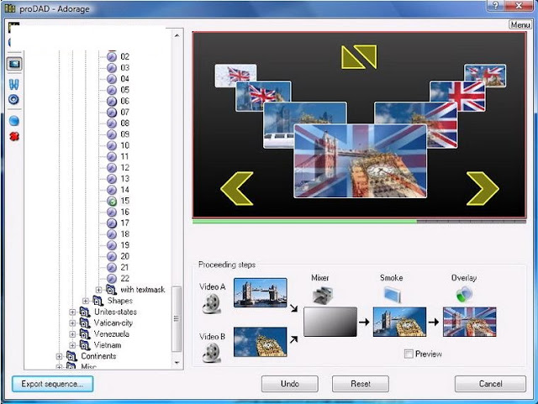Click the Continents folder label
Screen dimensions: 538x404
point(98,356)
